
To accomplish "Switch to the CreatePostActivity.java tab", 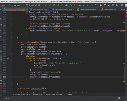I will pyautogui.click(x=16, y=10).
